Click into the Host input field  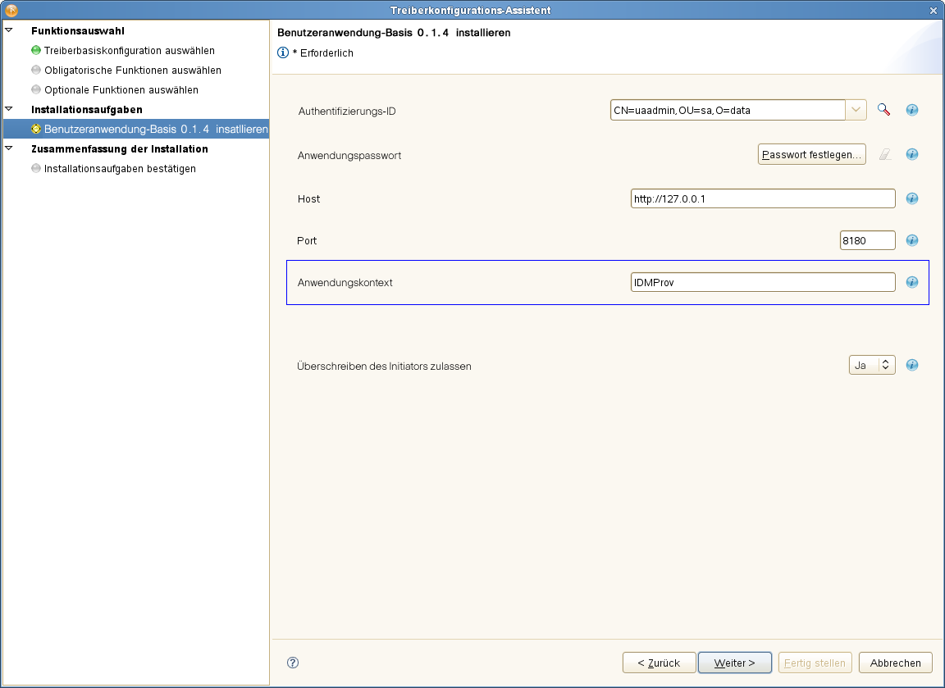click(x=762, y=198)
